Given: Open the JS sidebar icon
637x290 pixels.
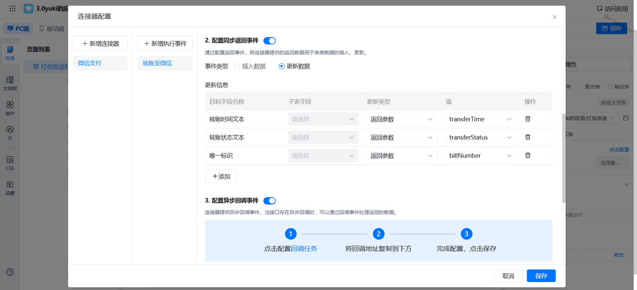Looking at the screenshot, I should [x=10, y=132].
